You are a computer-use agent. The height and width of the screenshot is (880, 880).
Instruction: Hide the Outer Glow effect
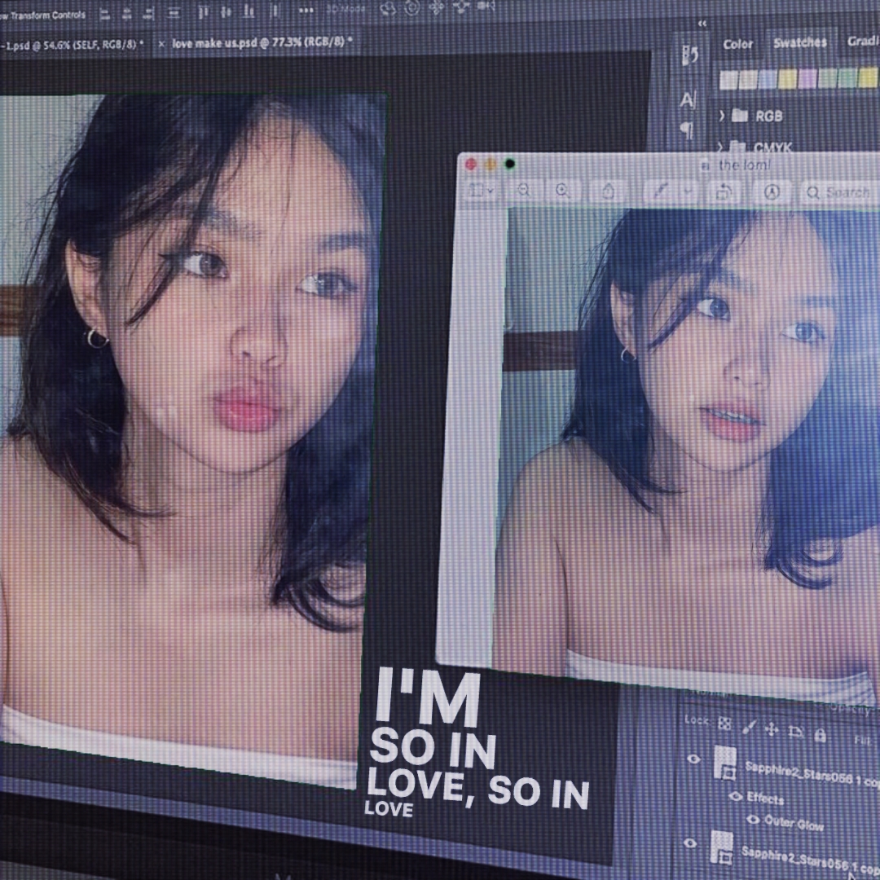coord(754,819)
